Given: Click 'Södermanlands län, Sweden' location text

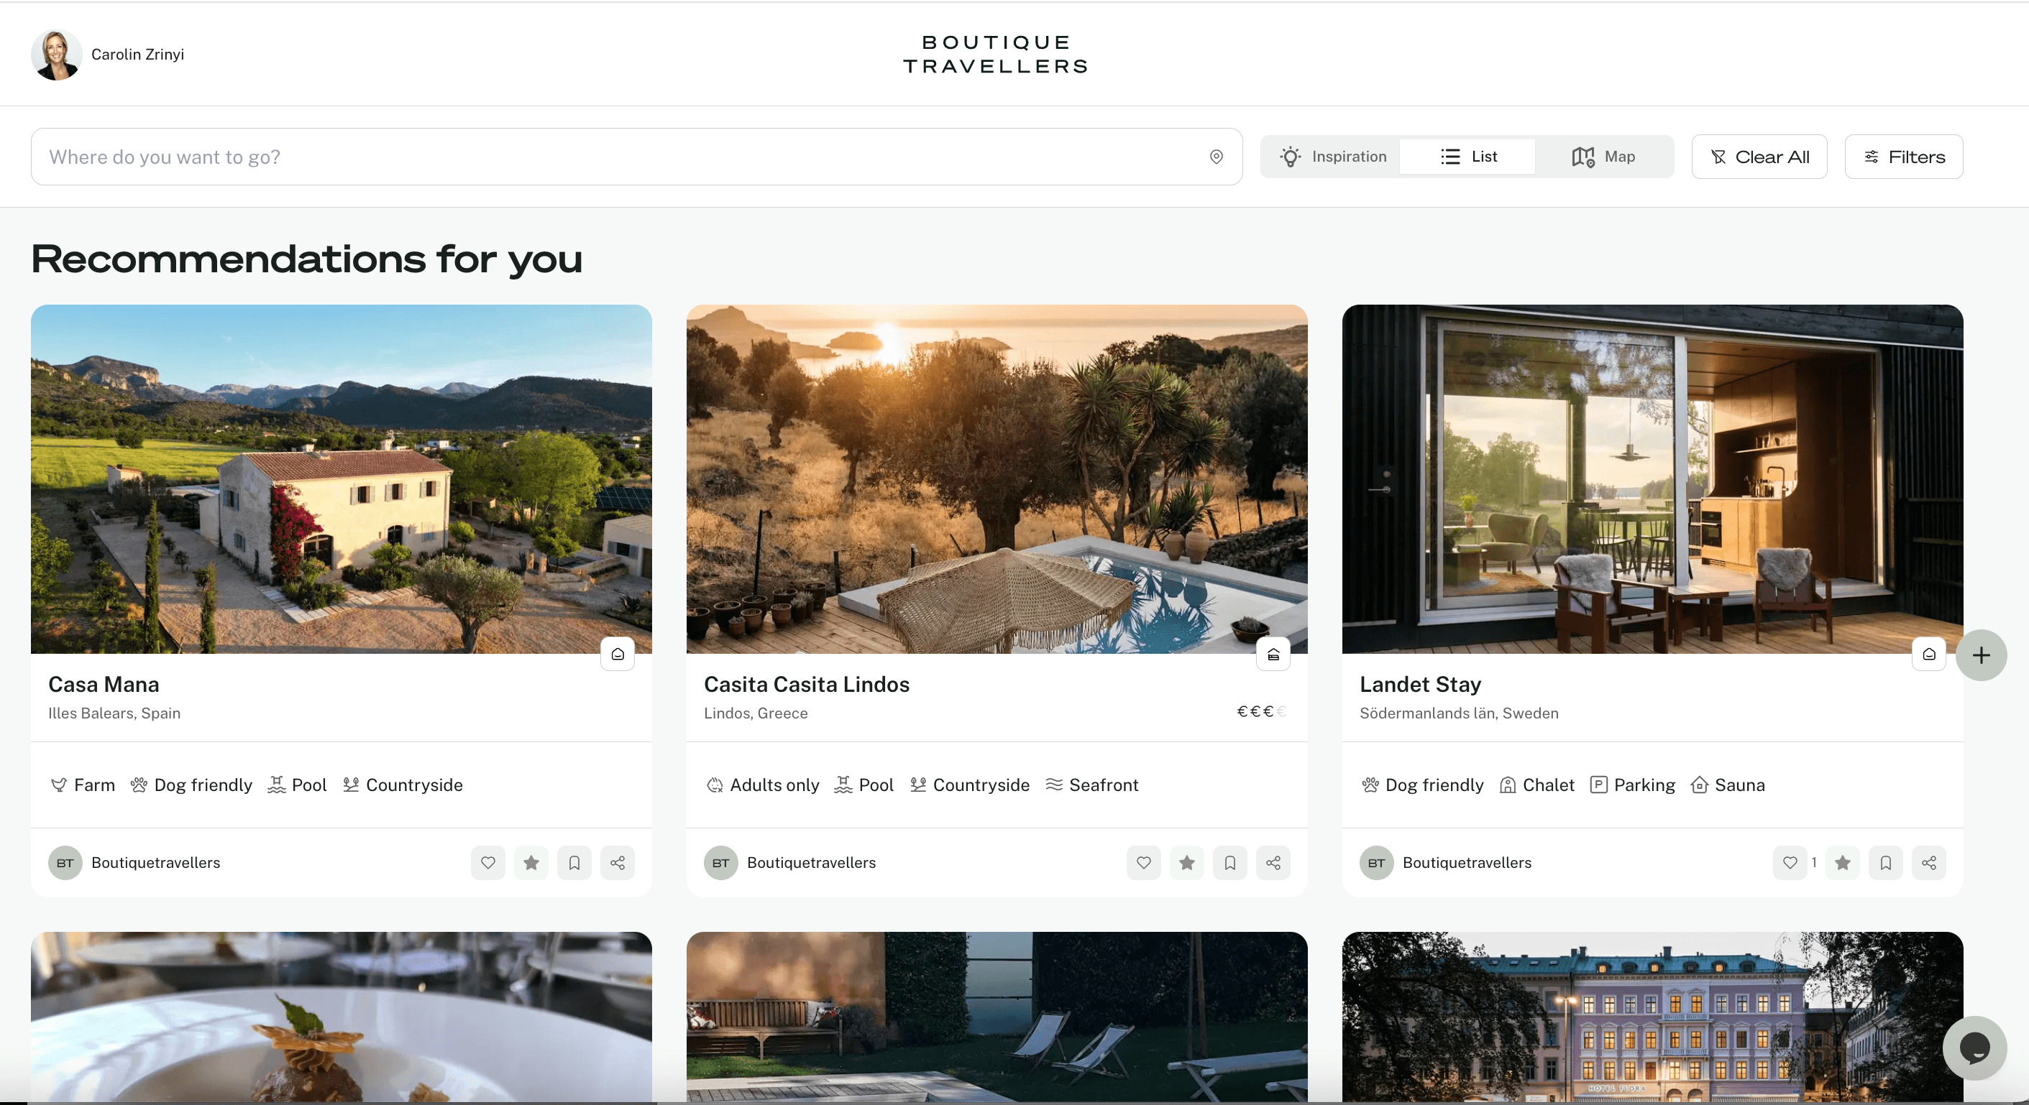Looking at the screenshot, I should pos(1459,713).
